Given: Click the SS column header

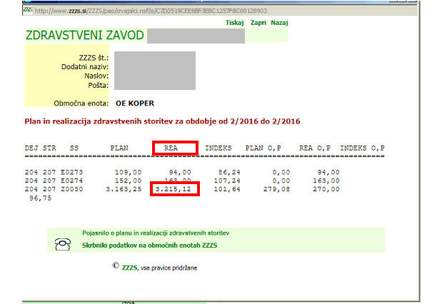Looking at the screenshot, I should (x=74, y=148).
